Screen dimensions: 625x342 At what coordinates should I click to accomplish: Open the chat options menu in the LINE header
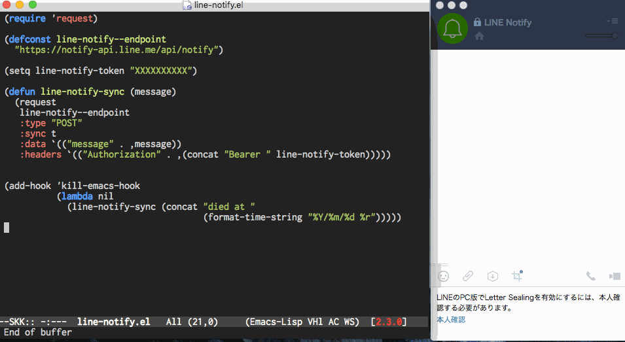612,21
